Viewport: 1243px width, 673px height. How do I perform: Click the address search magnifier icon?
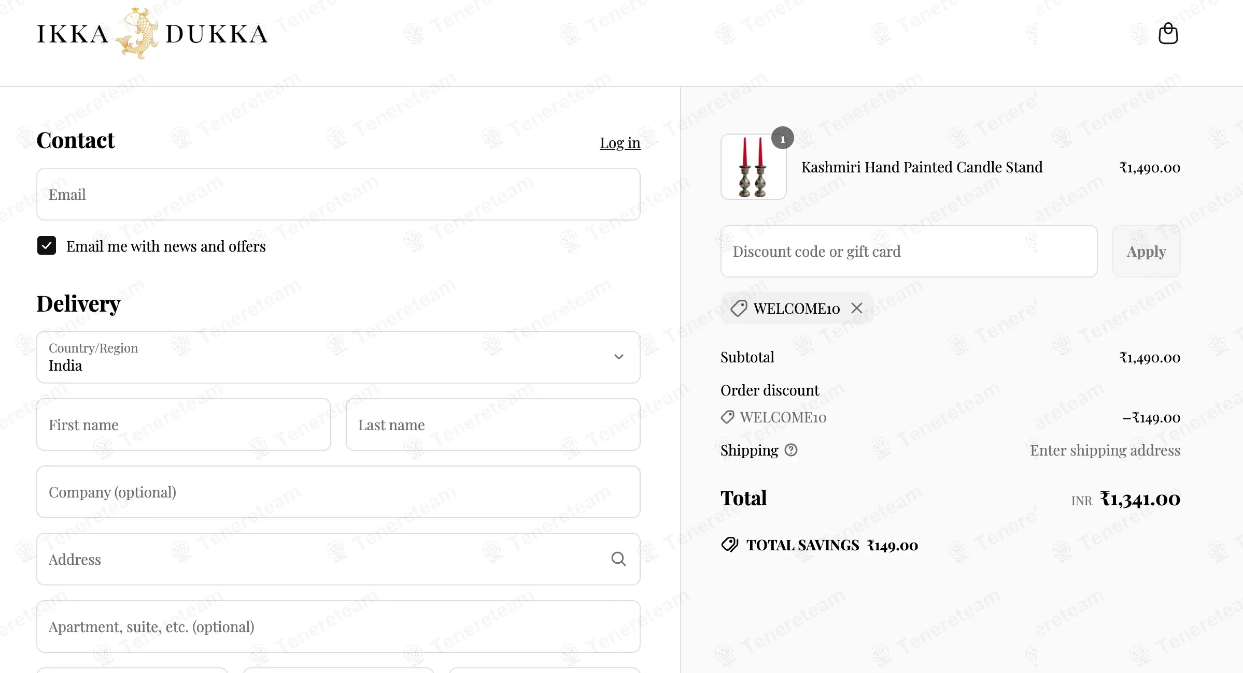(x=618, y=559)
